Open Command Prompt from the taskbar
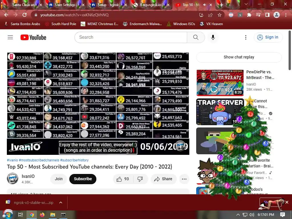The width and height of the screenshot is (292, 219). pos(63,215)
